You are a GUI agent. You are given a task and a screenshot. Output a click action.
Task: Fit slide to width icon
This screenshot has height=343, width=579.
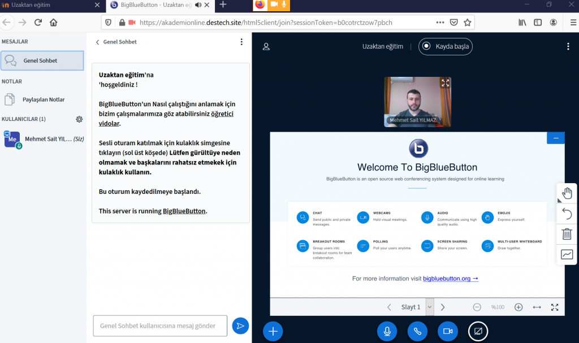pyautogui.click(x=537, y=307)
